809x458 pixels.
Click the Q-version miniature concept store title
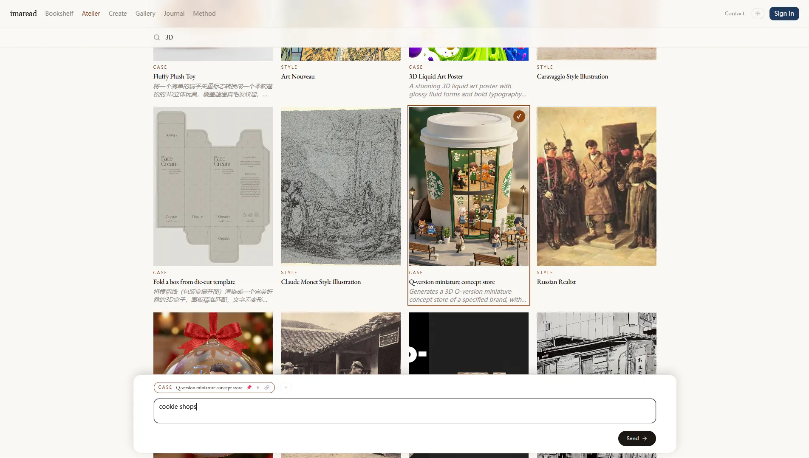click(x=452, y=282)
